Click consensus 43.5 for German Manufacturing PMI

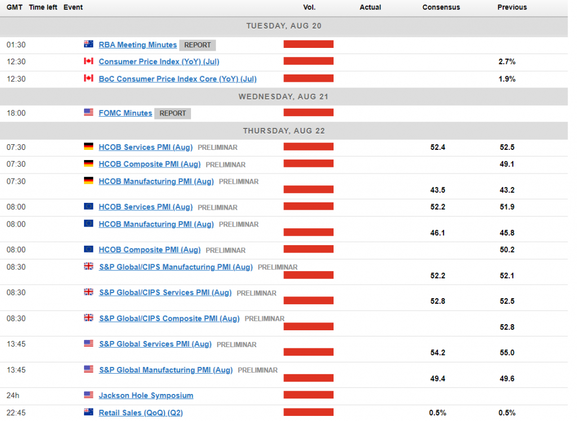438,190
